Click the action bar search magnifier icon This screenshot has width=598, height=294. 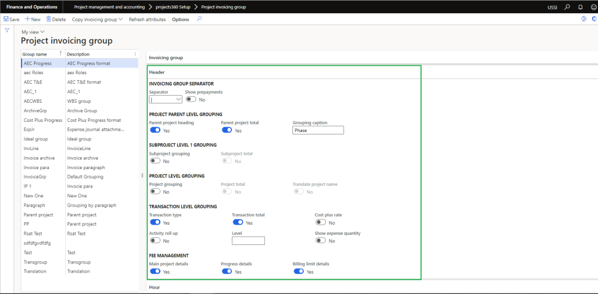[199, 19]
